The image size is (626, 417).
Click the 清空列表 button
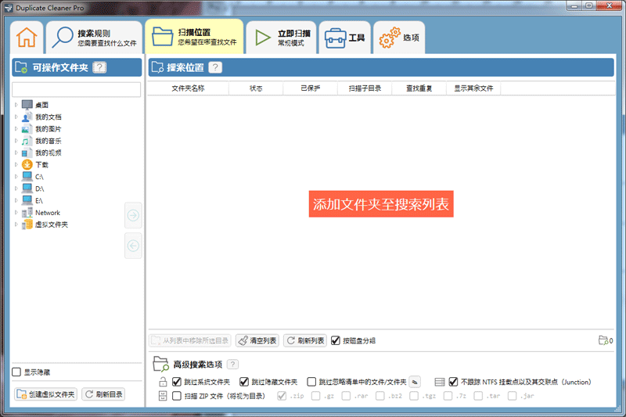coord(257,340)
